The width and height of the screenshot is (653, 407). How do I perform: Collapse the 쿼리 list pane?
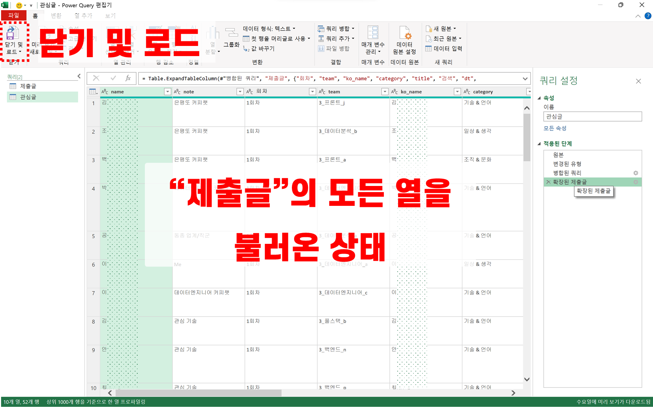coord(79,76)
